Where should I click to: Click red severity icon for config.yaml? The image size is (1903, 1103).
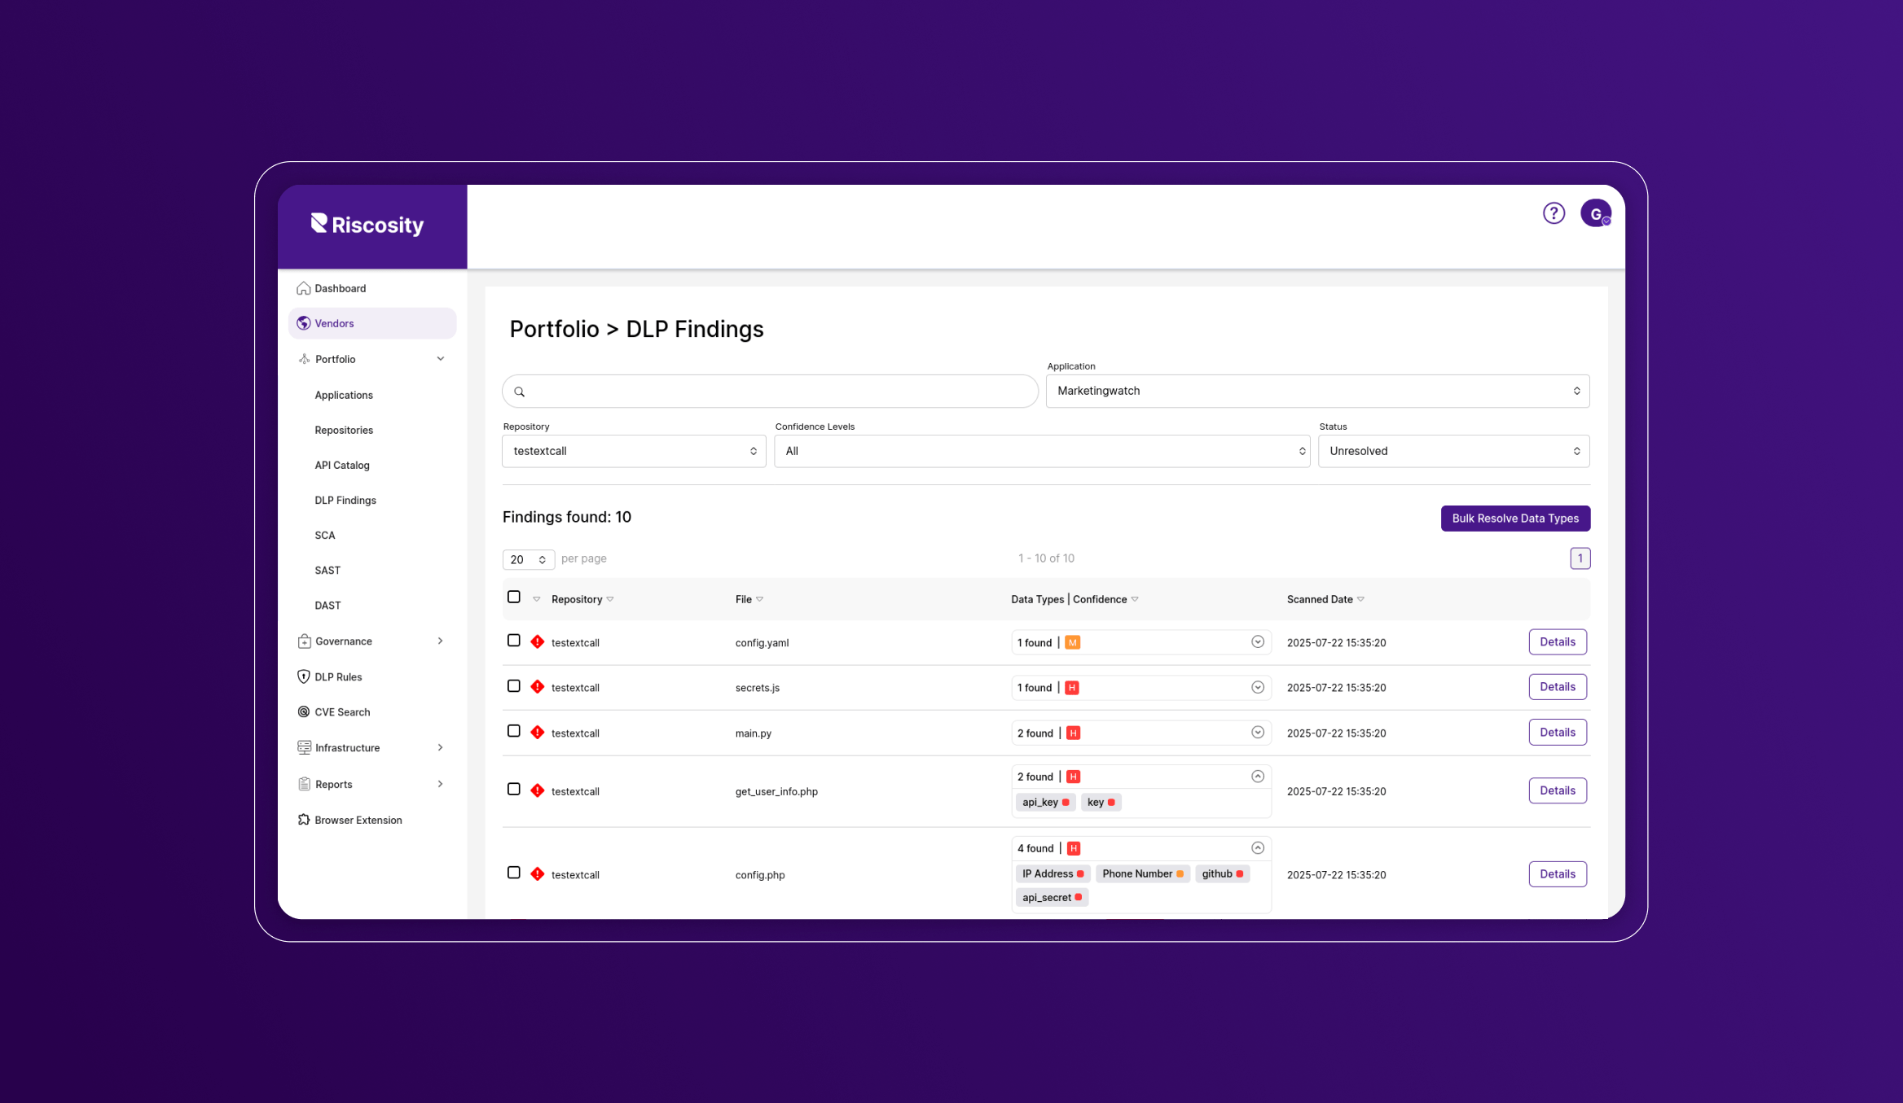coord(538,641)
